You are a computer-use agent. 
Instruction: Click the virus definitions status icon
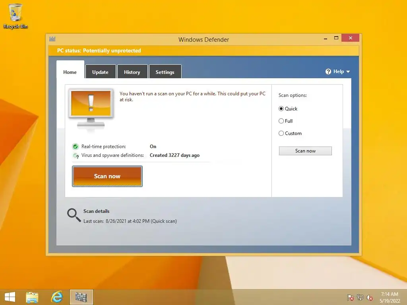point(76,156)
